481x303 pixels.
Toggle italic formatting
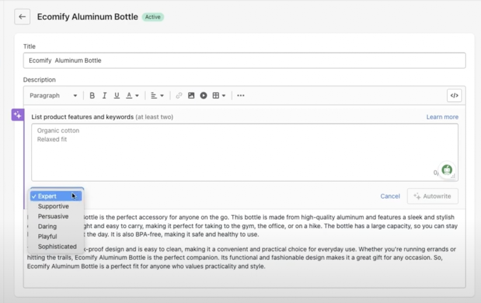click(104, 95)
